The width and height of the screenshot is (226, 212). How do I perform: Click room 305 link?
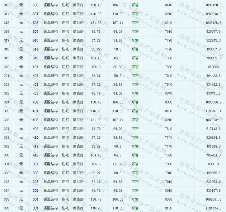pos(35,191)
